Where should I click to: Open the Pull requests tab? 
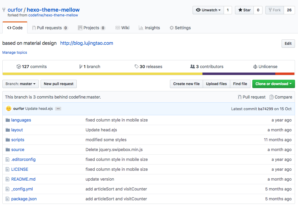50,28
